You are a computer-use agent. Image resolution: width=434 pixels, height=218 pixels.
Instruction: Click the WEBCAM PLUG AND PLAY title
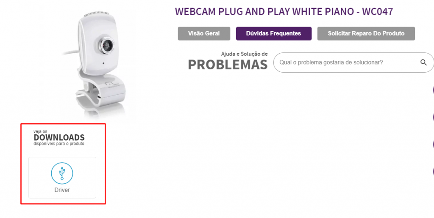pos(284,11)
